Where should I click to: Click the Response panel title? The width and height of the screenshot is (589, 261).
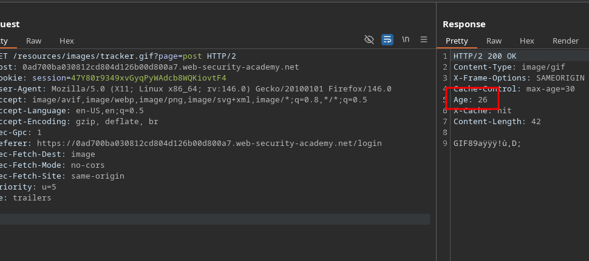click(x=464, y=24)
